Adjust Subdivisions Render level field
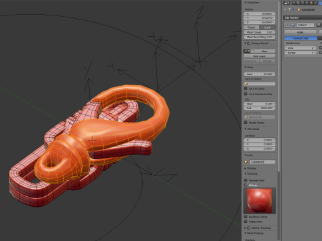322x241 pixels. tap(301, 53)
